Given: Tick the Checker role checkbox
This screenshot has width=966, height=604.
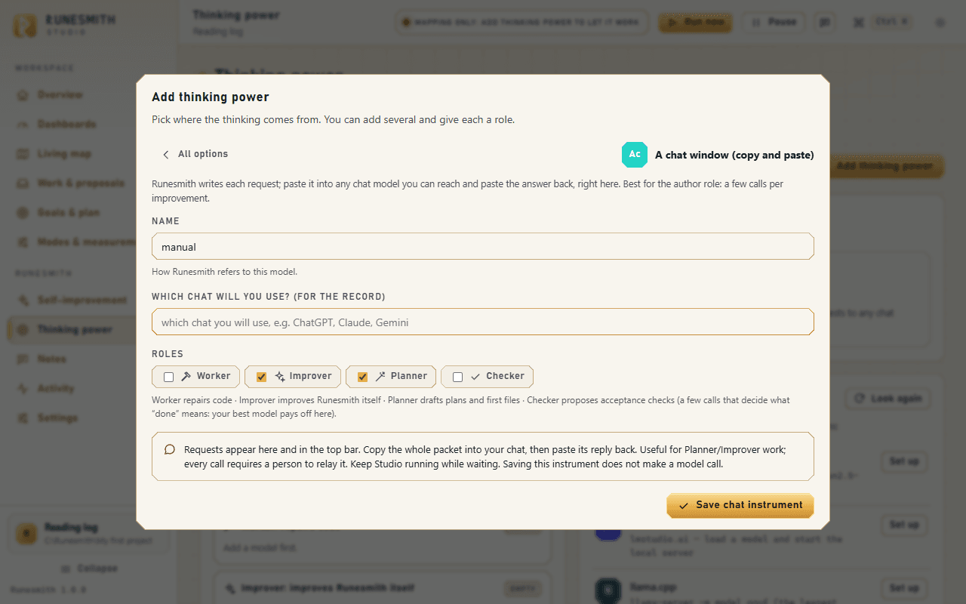Looking at the screenshot, I should (457, 377).
